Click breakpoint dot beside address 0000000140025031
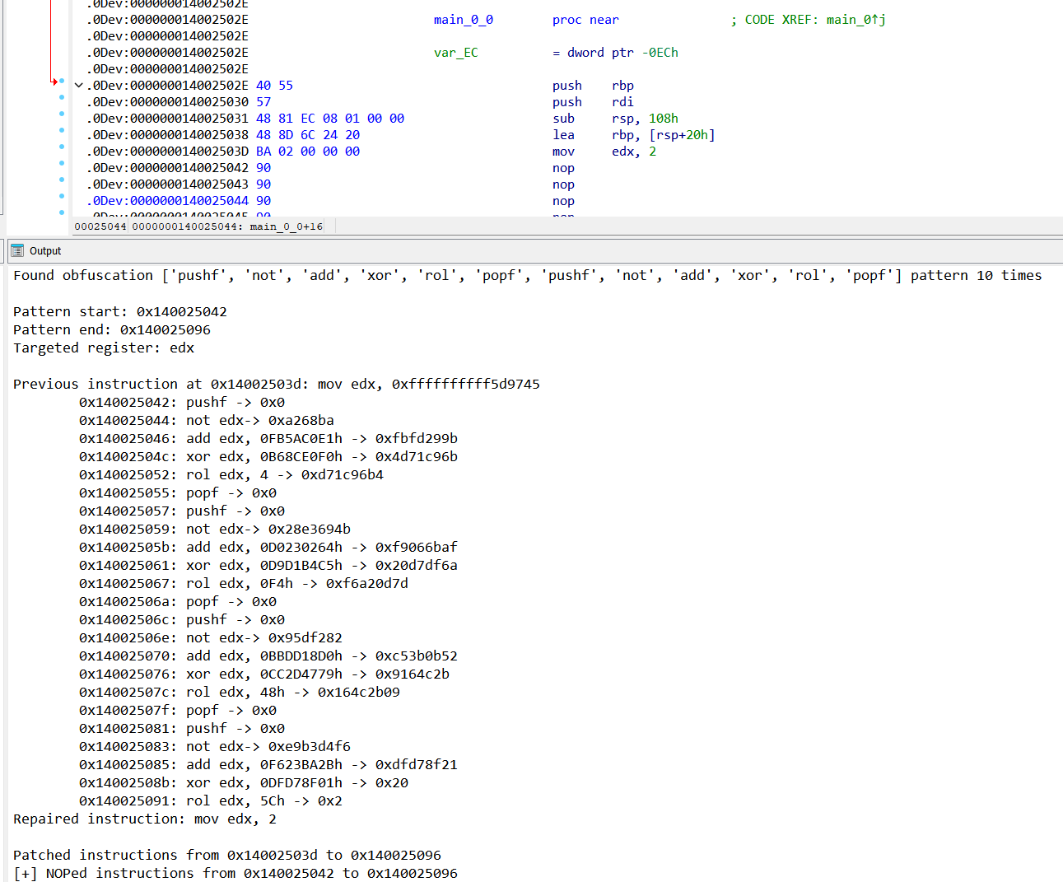The height and width of the screenshot is (882, 1063). [x=62, y=114]
